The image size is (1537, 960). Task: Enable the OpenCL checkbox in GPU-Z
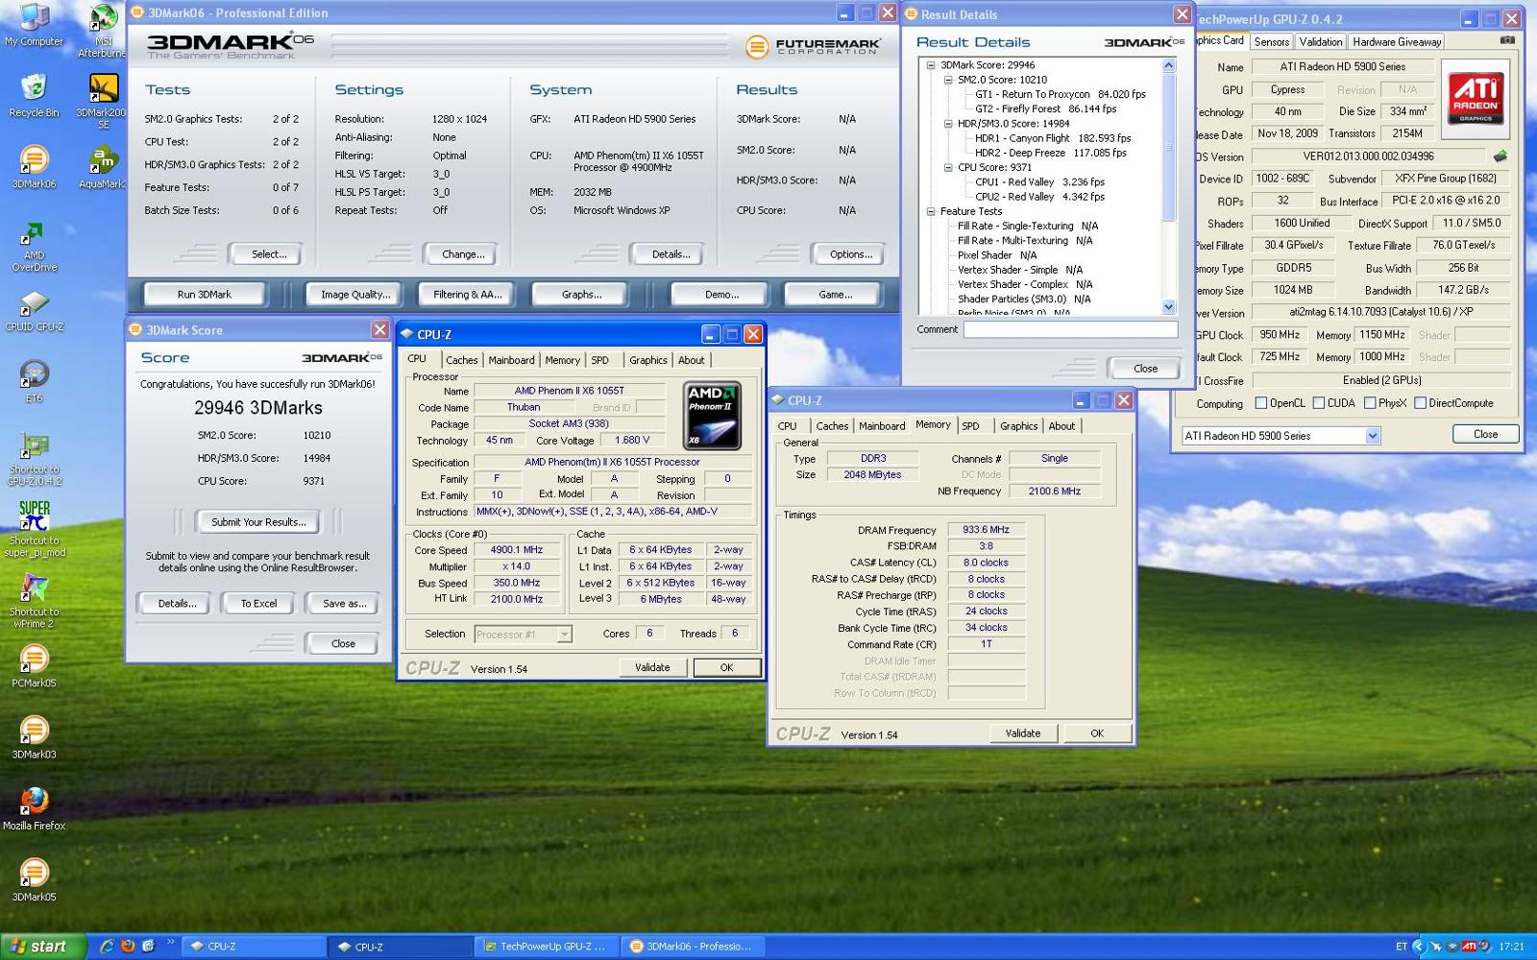click(1261, 403)
